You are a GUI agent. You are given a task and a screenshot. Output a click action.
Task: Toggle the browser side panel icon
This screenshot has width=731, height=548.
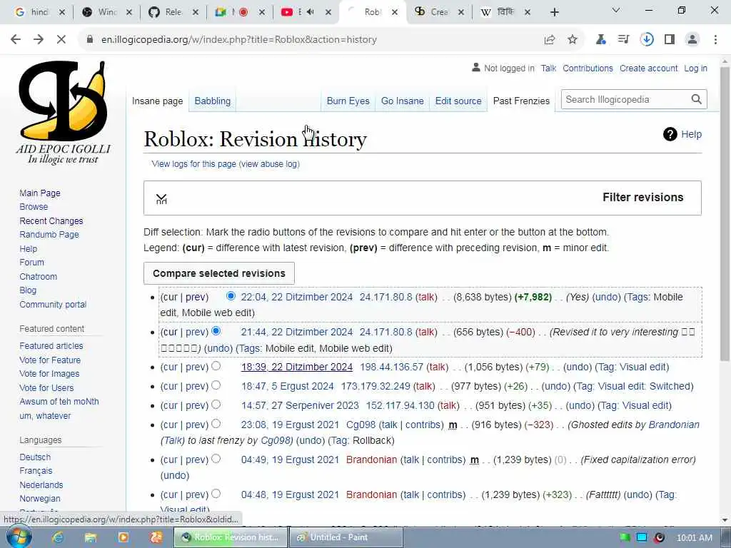coord(670,40)
